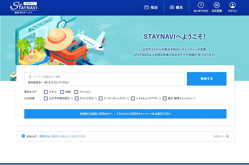249x165 pixels.
Task: Click the 検索する button
Action: click(x=207, y=79)
